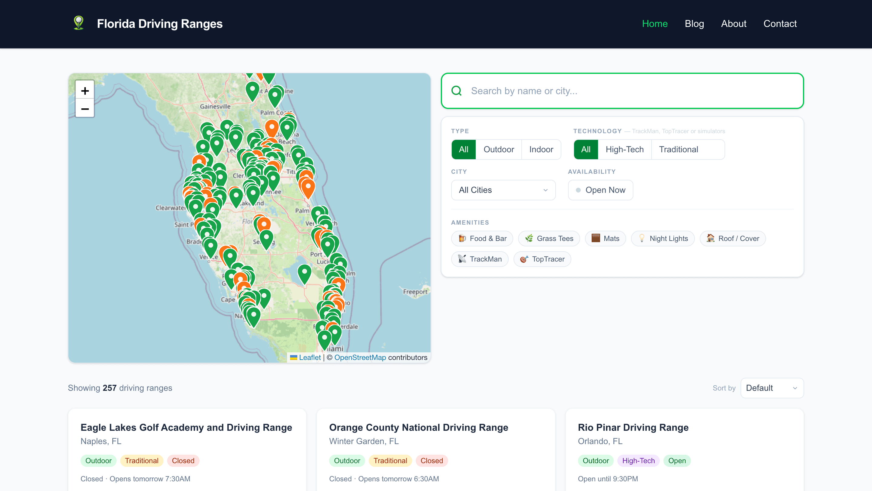Click the Traditional badge on Orange County National
872x491 pixels.
click(390, 460)
